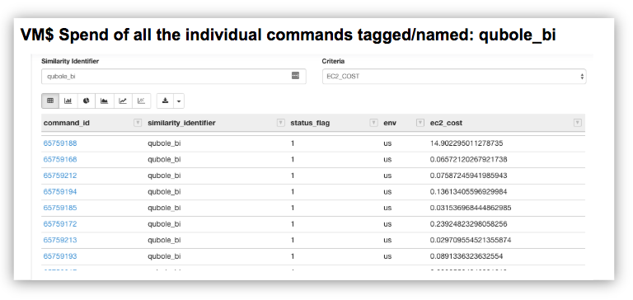Open filter for ec2_cost column

(x=578, y=123)
